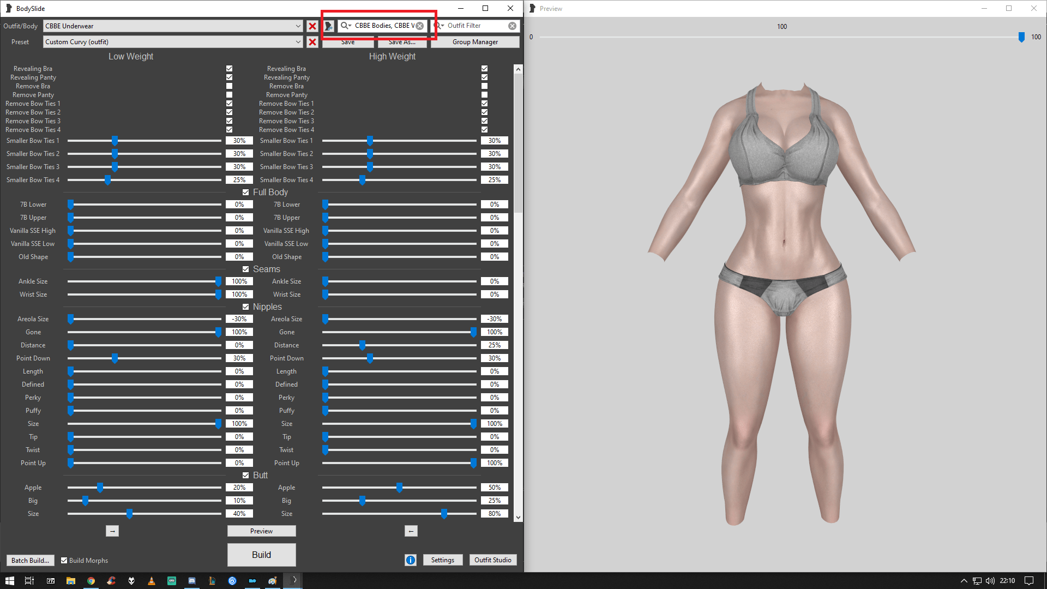Click the body silhouette refresh icon
The width and height of the screenshot is (1047, 589).
point(328,26)
